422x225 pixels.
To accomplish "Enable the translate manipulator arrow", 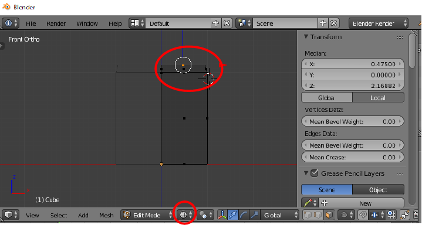I will pyautogui.click(x=233, y=215).
